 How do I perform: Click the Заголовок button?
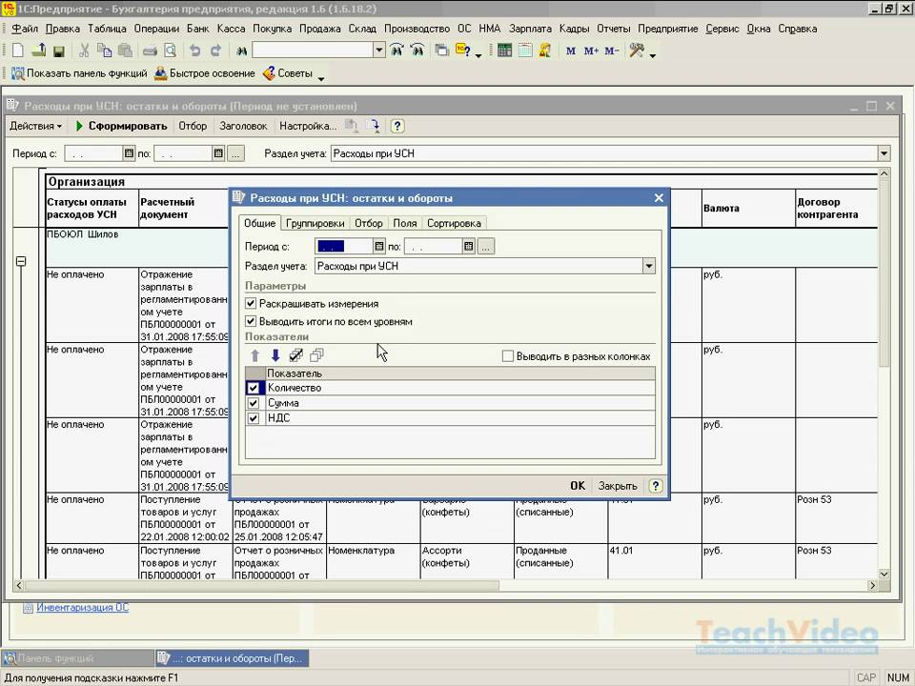(243, 126)
